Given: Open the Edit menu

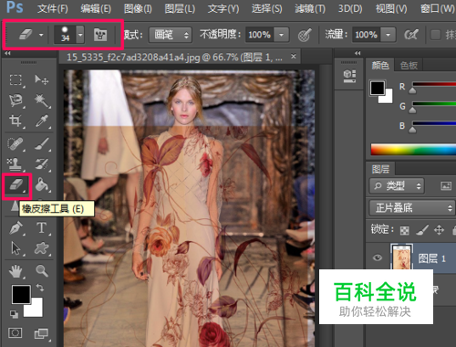Looking at the screenshot, I should coord(96,8).
